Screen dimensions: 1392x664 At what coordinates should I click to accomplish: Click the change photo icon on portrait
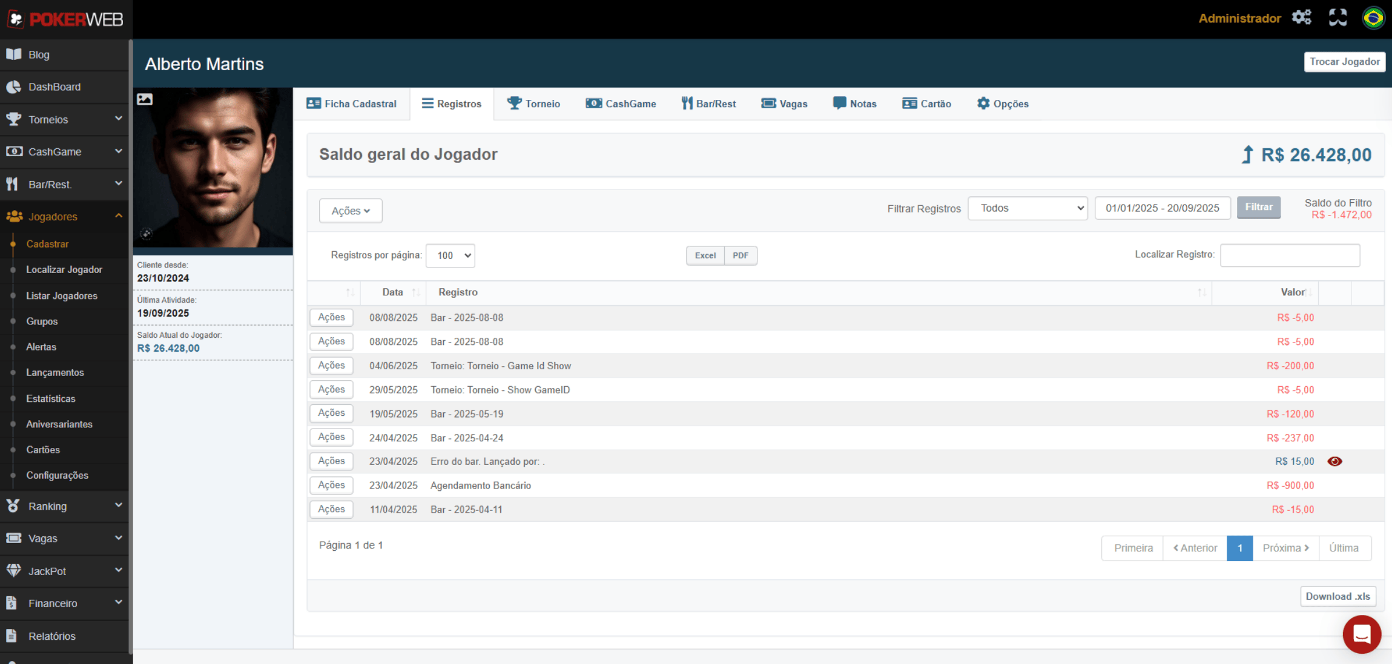click(145, 99)
